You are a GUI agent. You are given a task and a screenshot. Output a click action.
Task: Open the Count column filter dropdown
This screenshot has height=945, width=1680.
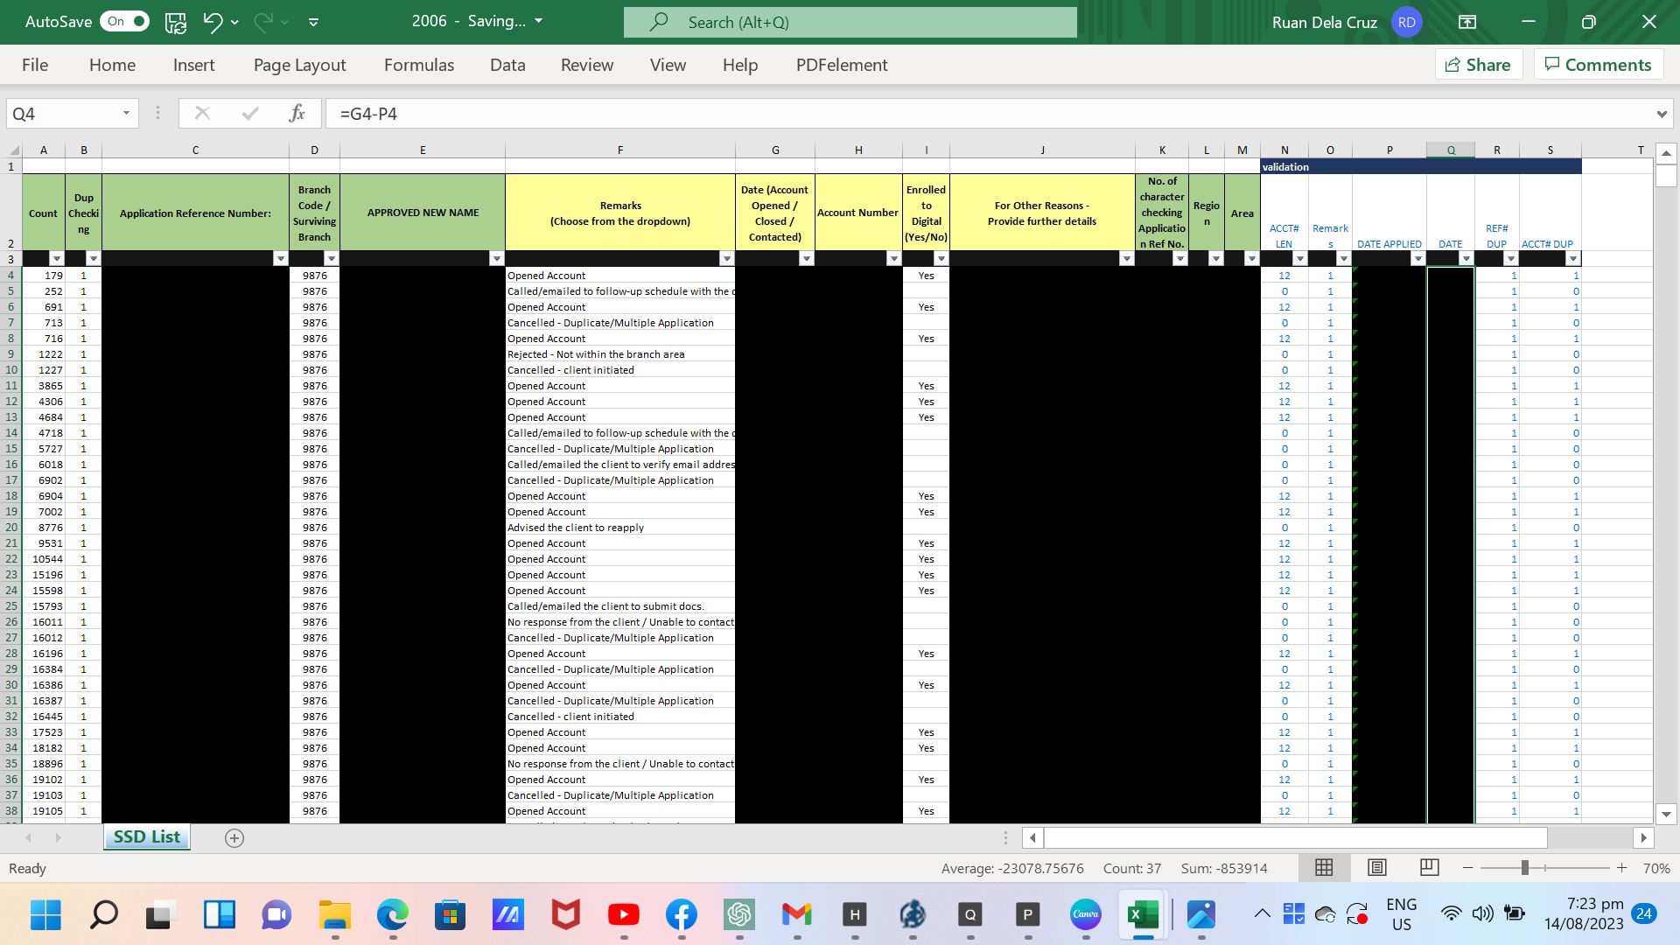57,259
